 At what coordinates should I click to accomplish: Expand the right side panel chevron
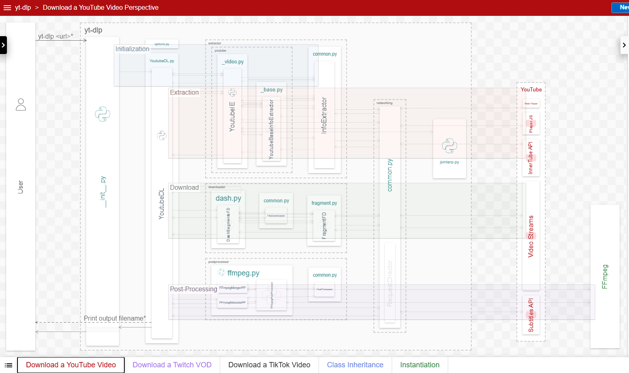pyautogui.click(x=625, y=45)
